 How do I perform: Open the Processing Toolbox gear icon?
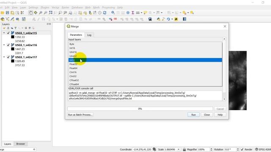tap(128, 13)
